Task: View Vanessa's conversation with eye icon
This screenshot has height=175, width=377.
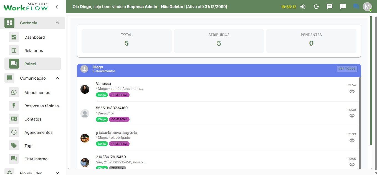Action: pos(352,92)
